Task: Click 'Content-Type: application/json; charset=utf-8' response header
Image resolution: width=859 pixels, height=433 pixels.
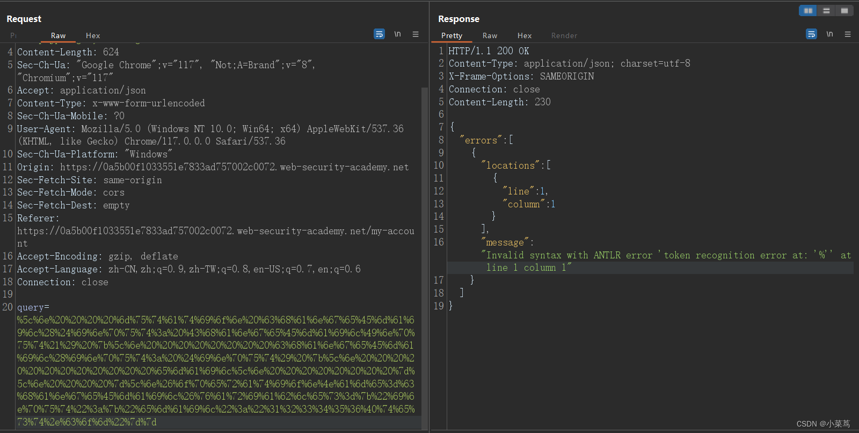Action: pyautogui.click(x=570, y=63)
